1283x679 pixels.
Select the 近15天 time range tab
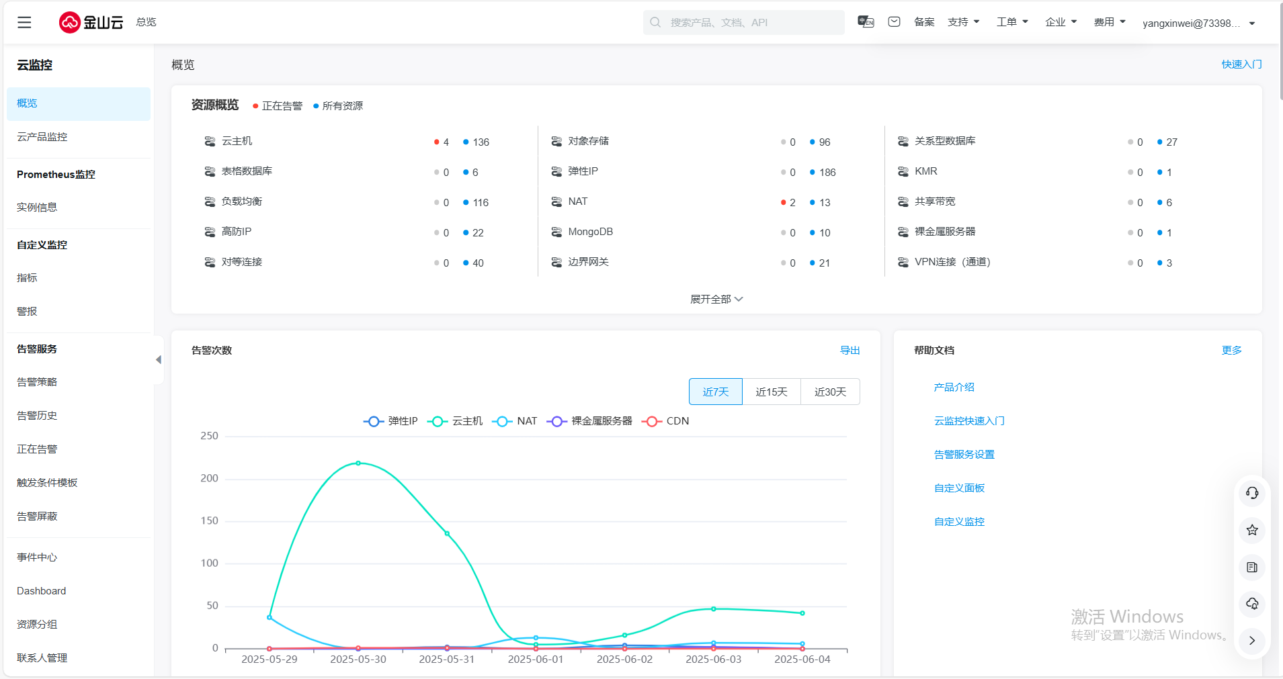point(771,392)
